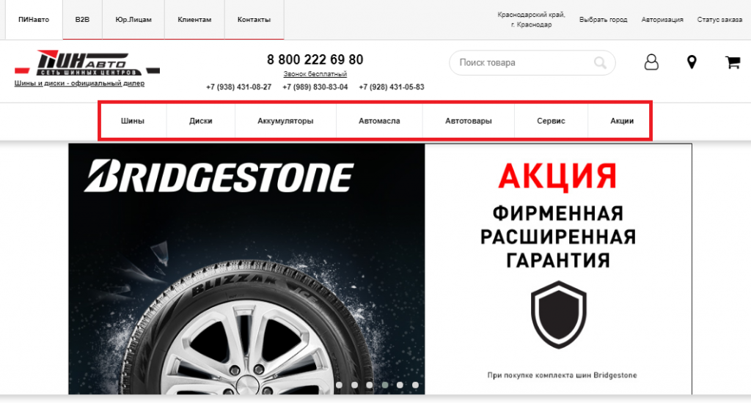Image resolution: width=751 pixels, height=403 pixels.
Task: Open the shopping cart icon
Action: 733,62
